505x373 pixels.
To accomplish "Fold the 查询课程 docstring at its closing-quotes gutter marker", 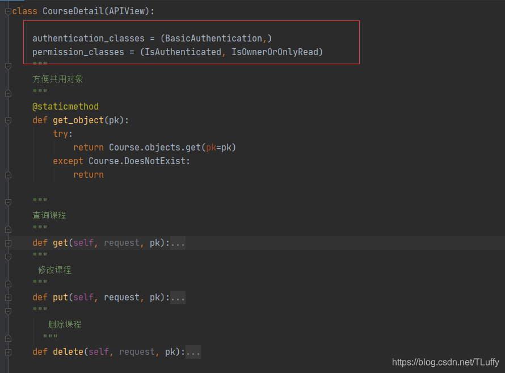I will [9, 229].
